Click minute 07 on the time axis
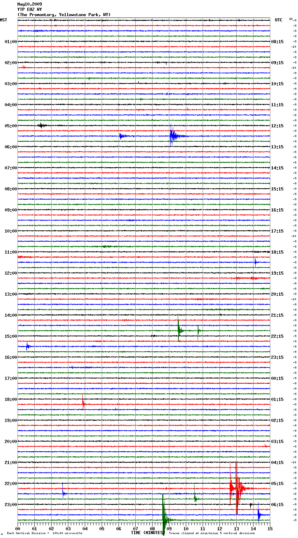The width and height of the screenshot is (298, 538). coord(135,529)
